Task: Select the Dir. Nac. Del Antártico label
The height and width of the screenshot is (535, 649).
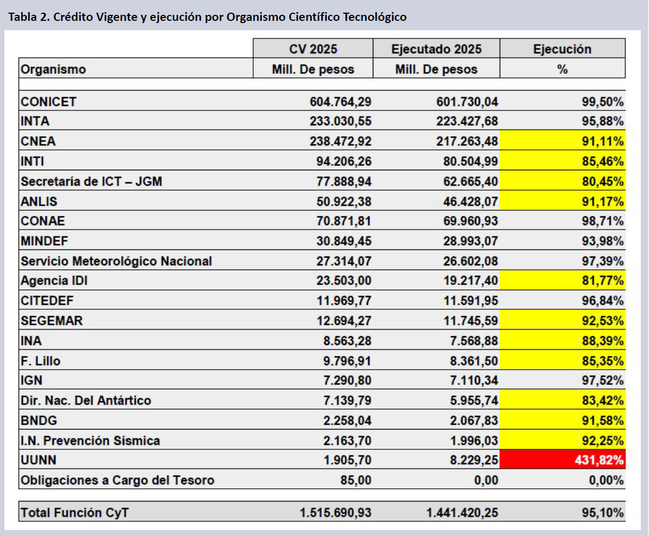Action: (x=85, y=400)
